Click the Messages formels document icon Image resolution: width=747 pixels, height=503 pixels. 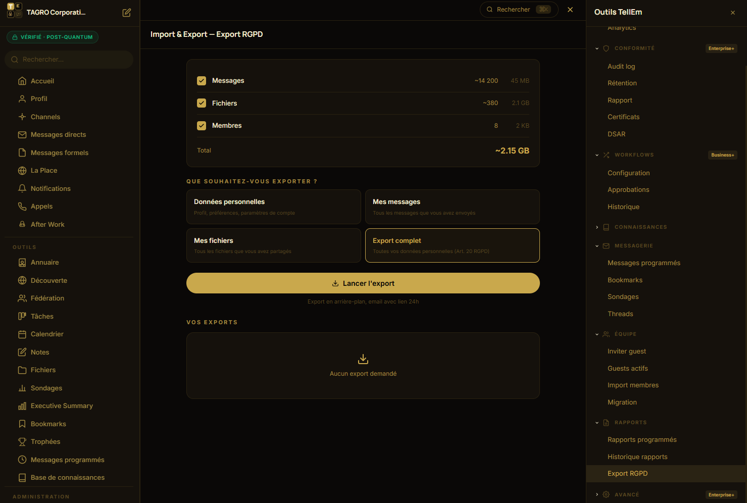point(22,153)
